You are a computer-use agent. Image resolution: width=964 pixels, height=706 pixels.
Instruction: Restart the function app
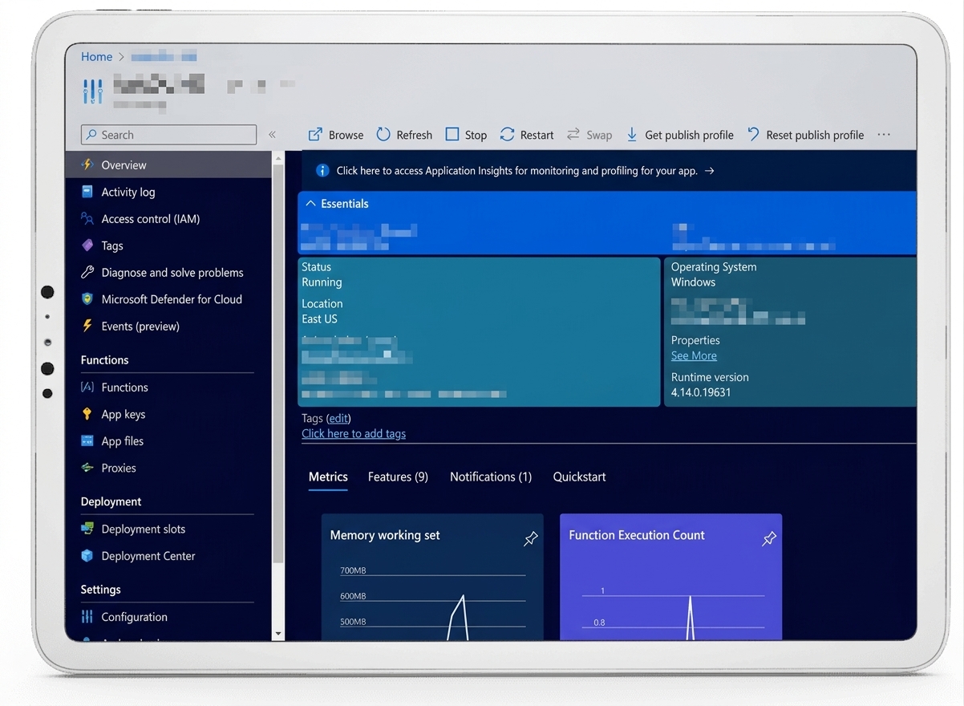tap(527, 135)
